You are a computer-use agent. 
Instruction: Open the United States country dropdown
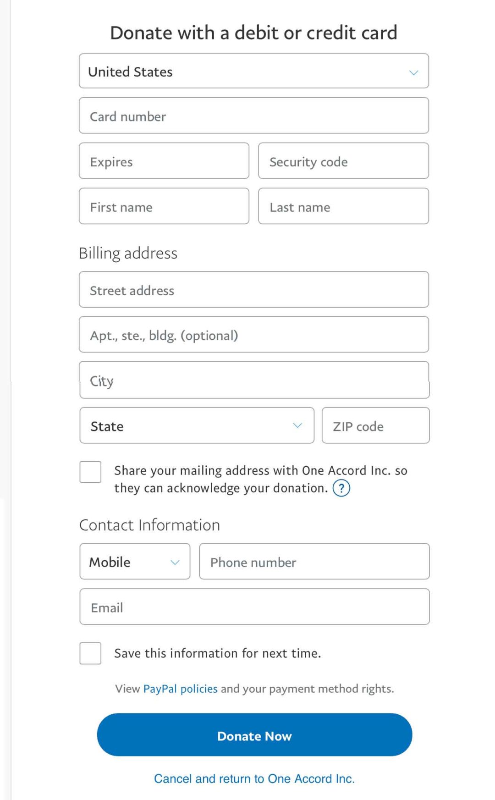(x=254, y=71)
